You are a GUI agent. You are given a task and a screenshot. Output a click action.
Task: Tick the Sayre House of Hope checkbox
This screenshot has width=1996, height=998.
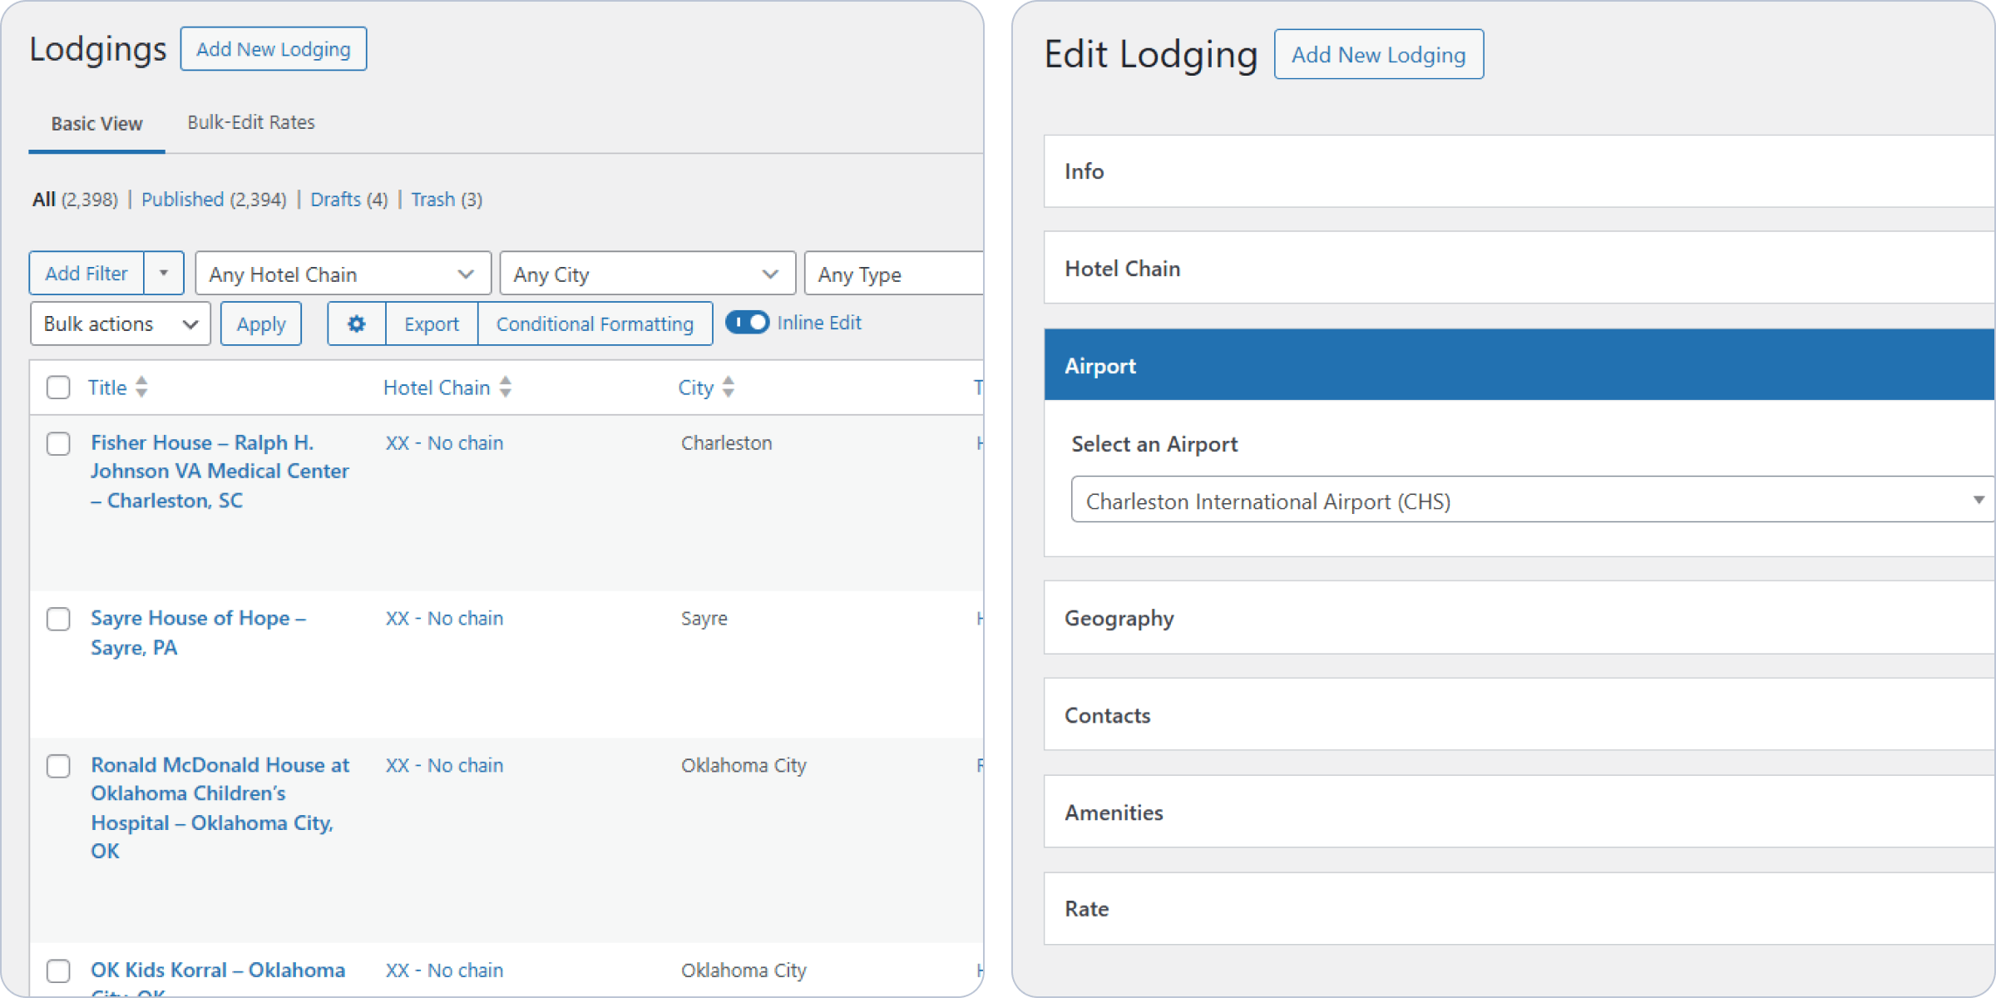point(58,619)
